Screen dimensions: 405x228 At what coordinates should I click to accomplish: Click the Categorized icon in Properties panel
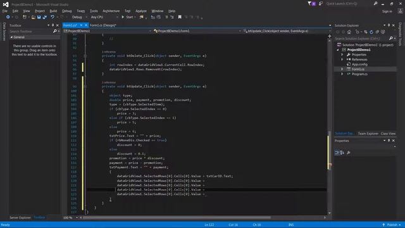(337, 153)
